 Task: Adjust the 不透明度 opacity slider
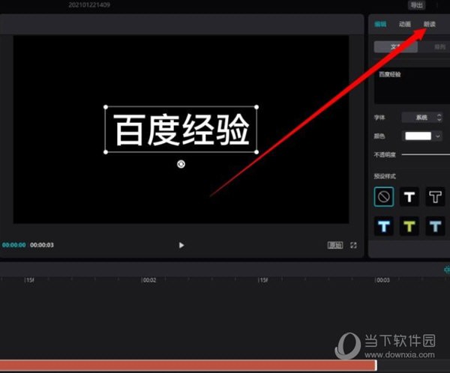click(x=425, y=154)
